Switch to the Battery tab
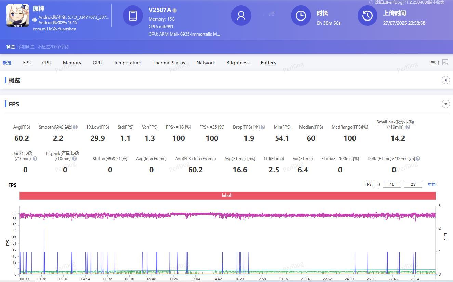This screenshot has height=282, width=453. [268, 63]
